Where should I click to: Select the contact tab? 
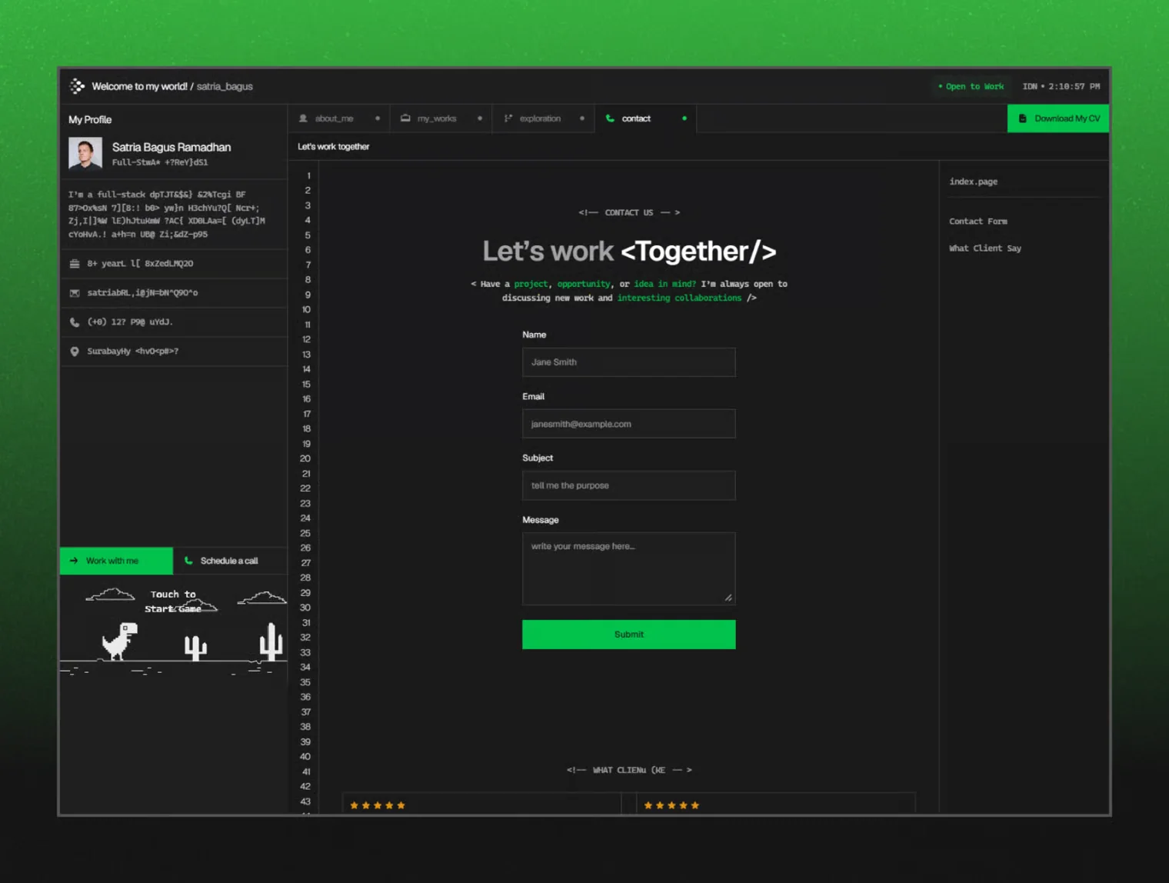[x=646, y=118]
